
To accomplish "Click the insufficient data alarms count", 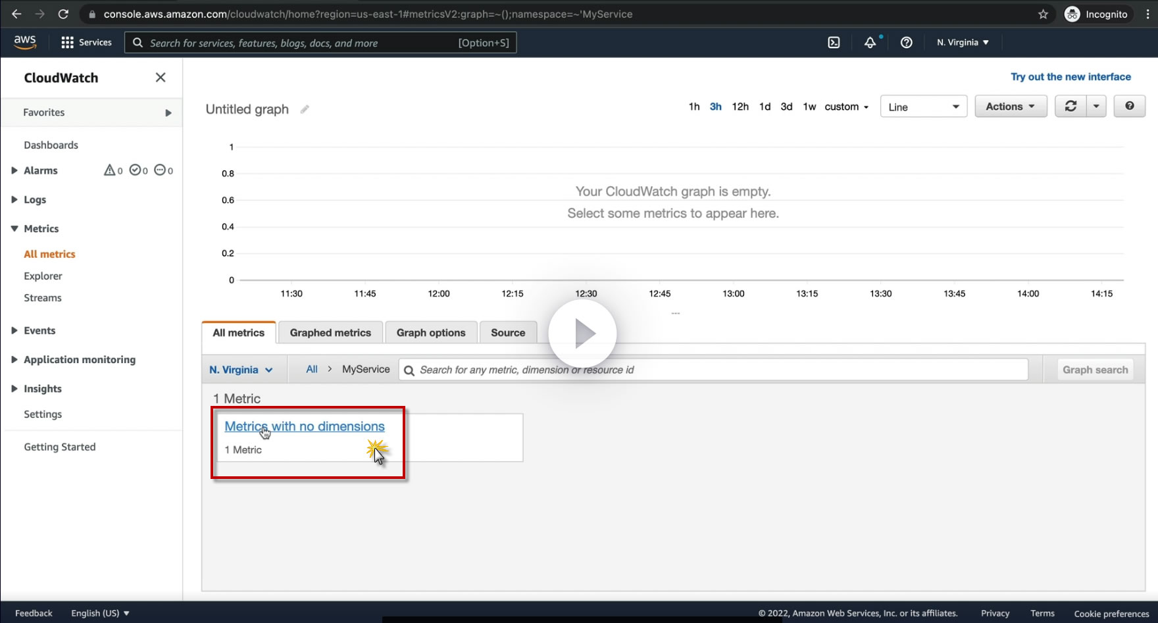I will tap(163, 170).
